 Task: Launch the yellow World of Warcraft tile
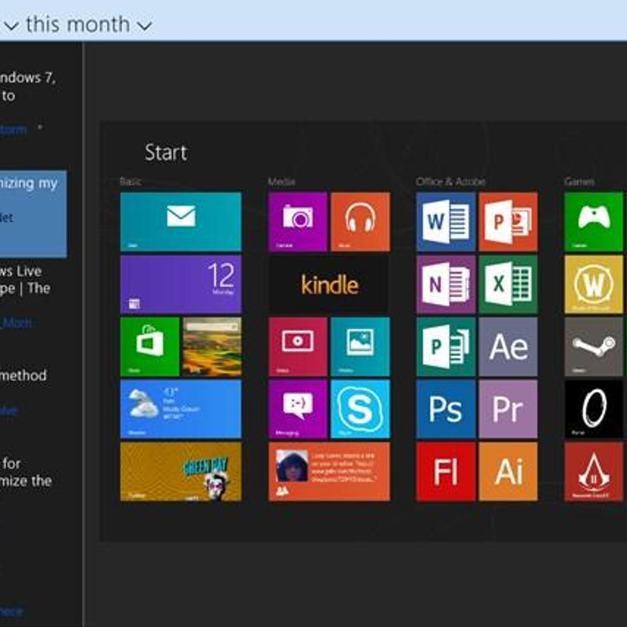pos(594,284)
